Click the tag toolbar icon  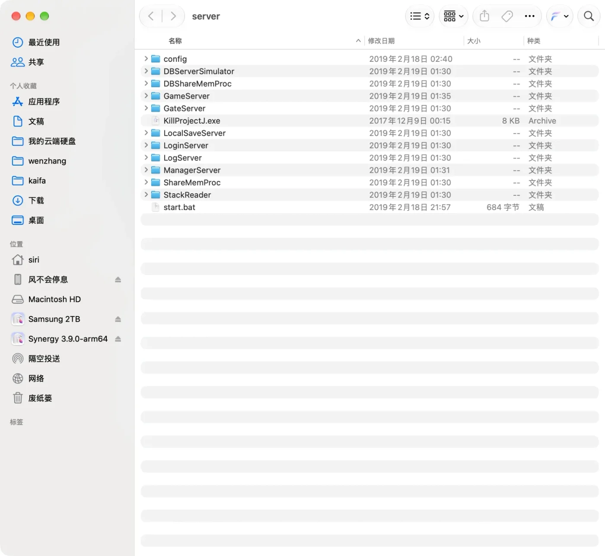pyautogui.click(x=507, y=16)
